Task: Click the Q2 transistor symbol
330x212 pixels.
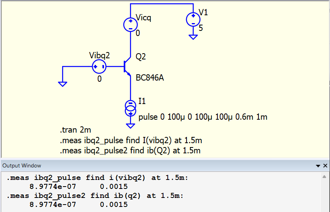Action: coord(127,67)
